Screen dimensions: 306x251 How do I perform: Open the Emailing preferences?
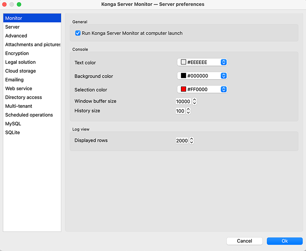click(x=14, y=80)
